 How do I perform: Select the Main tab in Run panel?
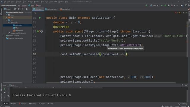coord(12,85)
